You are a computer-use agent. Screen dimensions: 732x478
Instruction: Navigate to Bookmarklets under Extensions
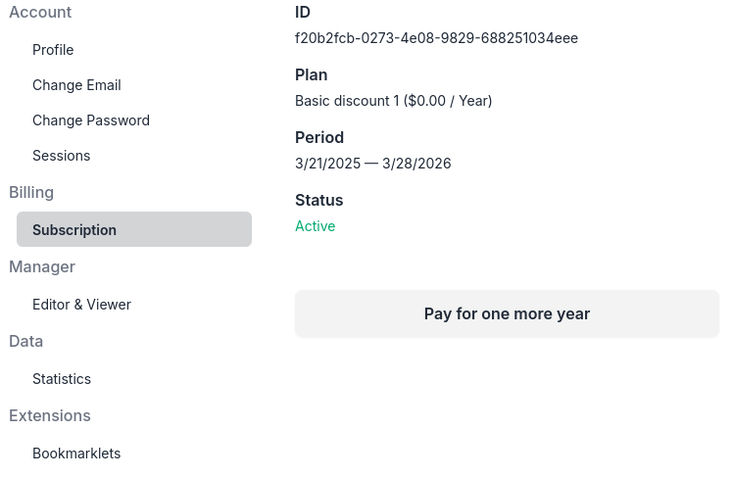(x=76, y=454)
